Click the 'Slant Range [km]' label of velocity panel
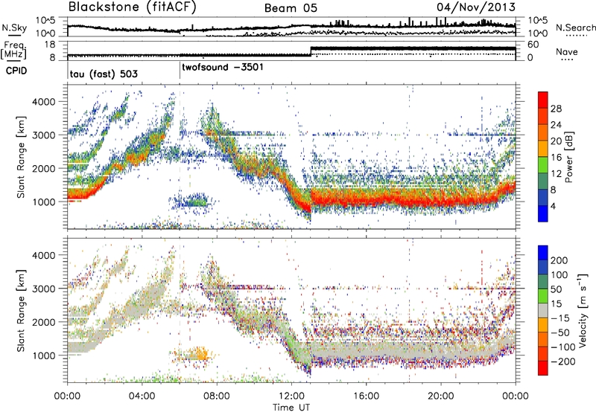The image size is (596, 412). (x=21, y=310)
